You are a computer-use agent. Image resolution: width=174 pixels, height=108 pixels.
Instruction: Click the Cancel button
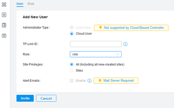point(46,98)
